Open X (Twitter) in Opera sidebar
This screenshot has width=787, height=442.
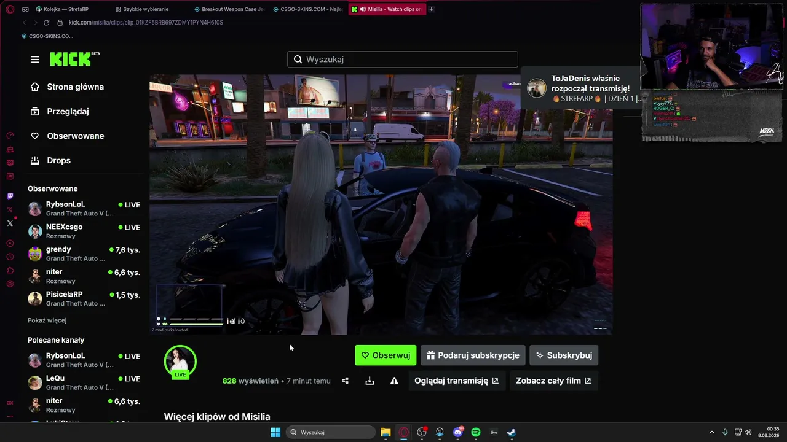click(x=10, y=223)
